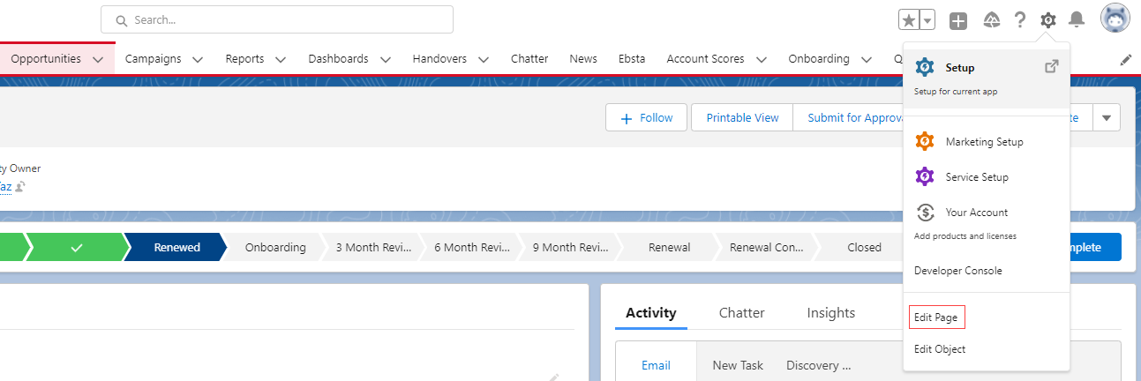
Task: Click the Trailhead guidance icon
Action: point(990,20)
